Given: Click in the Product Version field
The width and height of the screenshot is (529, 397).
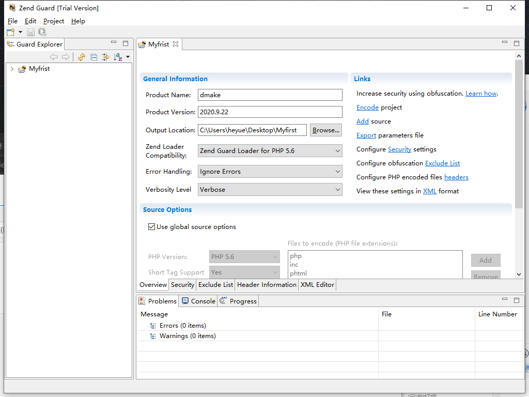Looking at the screenshot, I should click(x=270, y=112).
